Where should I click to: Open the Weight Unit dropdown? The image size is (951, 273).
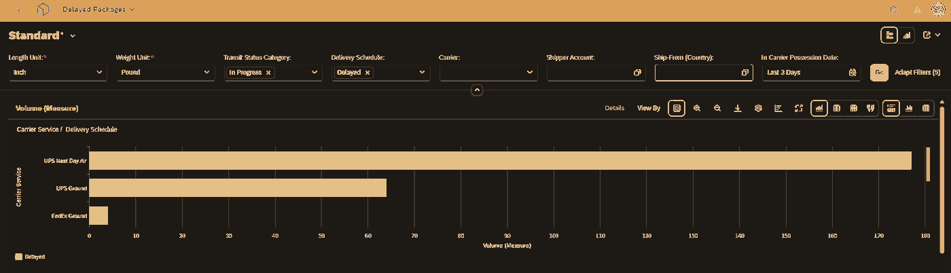point(207,72)
